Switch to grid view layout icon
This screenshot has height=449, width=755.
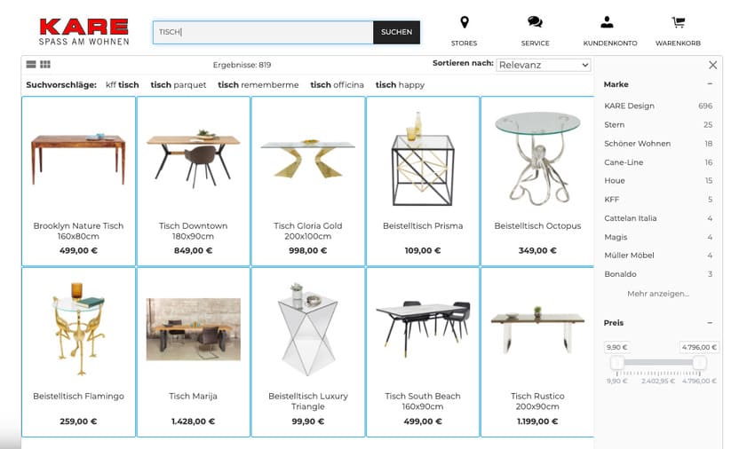[x=45, y=65]
